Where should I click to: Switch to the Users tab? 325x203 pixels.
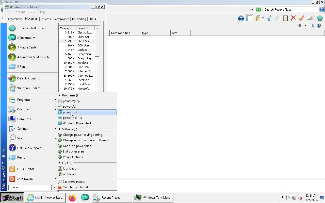92,19
